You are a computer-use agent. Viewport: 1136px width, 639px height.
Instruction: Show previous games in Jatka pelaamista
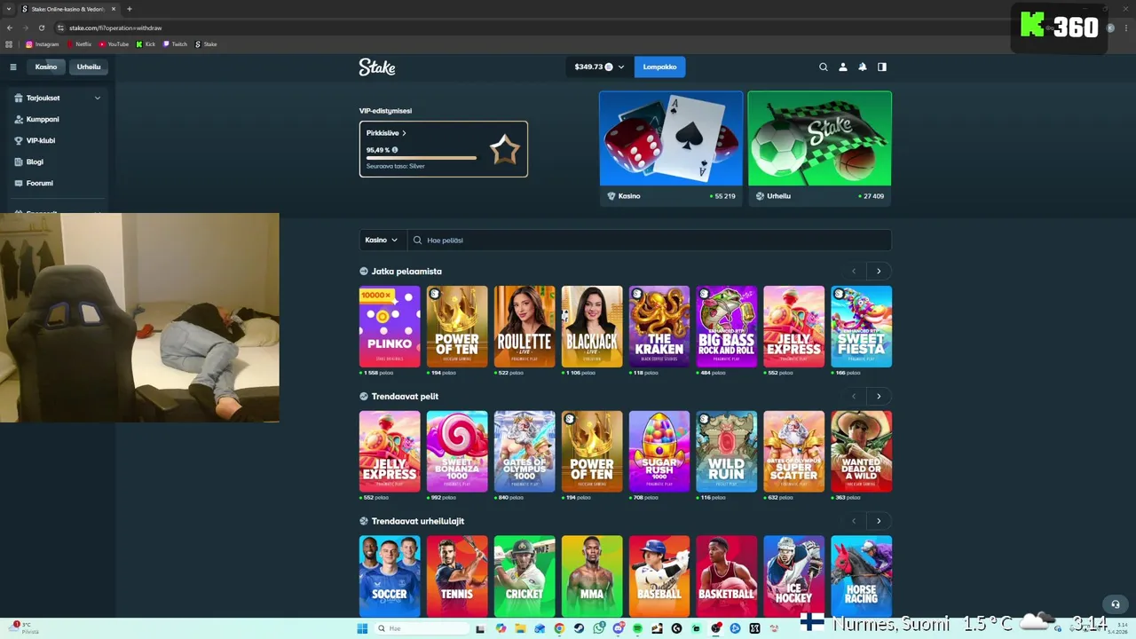[x=854, y=271]
